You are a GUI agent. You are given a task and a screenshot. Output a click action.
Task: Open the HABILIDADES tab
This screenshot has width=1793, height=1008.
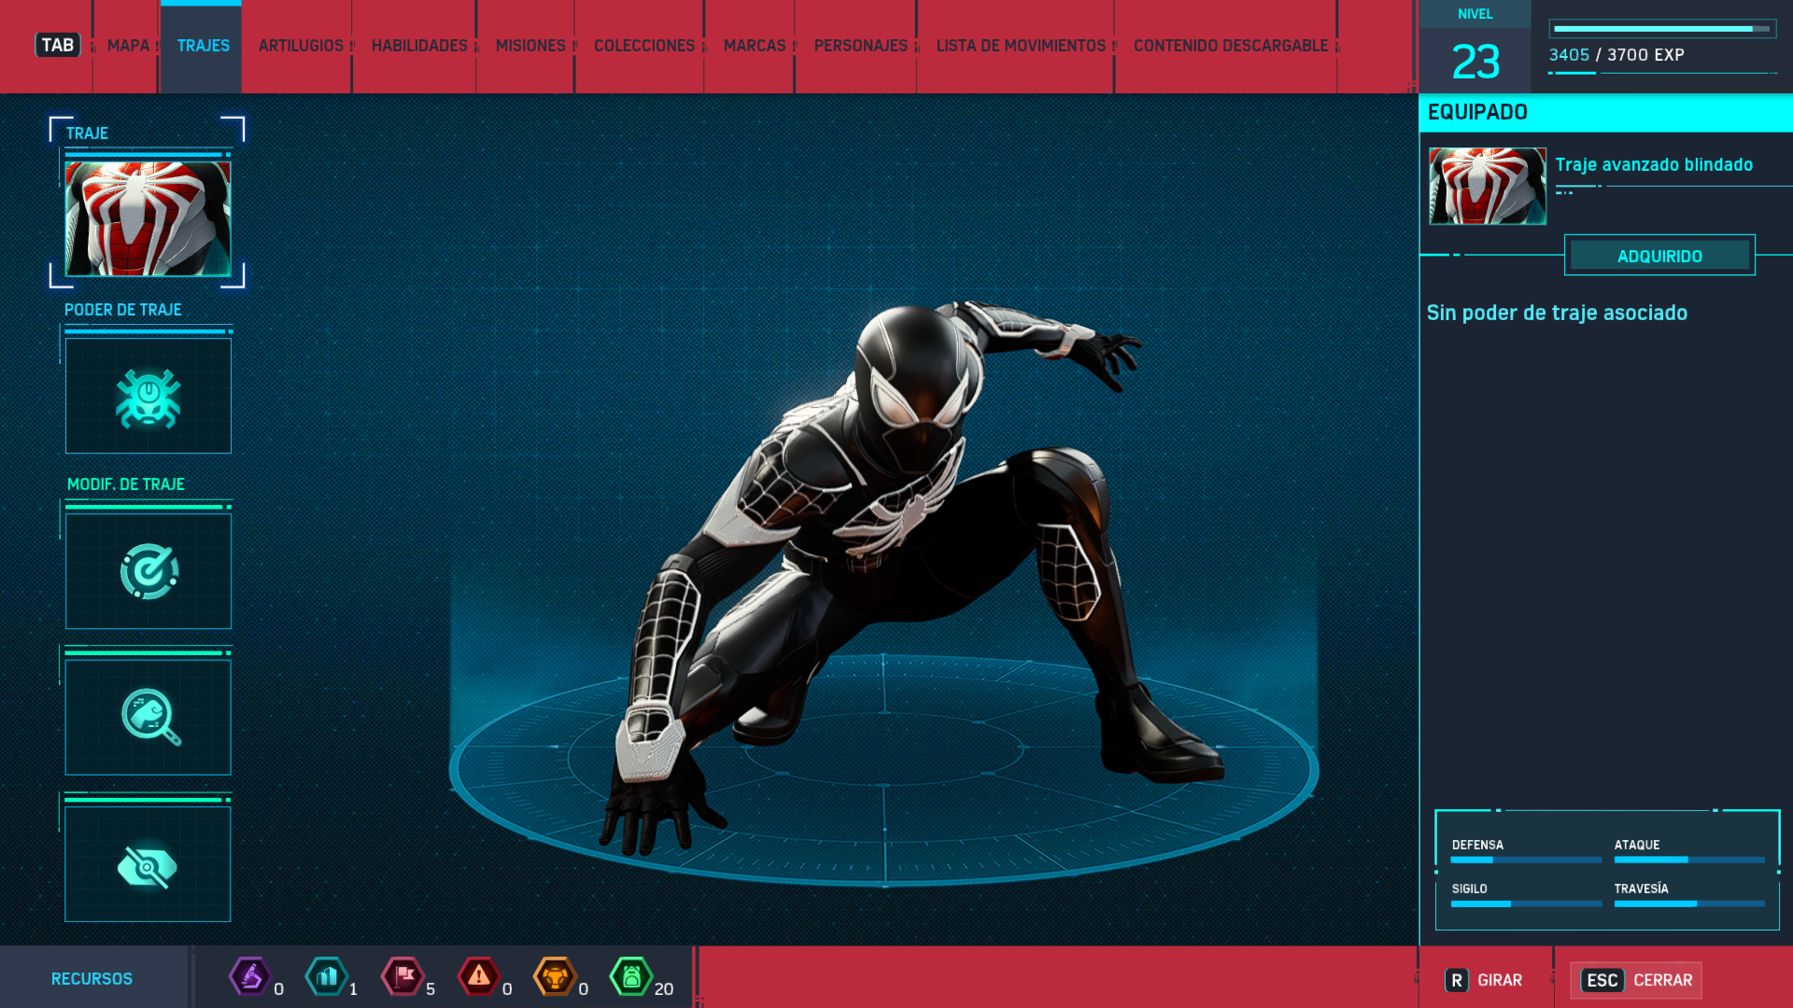point(419,46)
